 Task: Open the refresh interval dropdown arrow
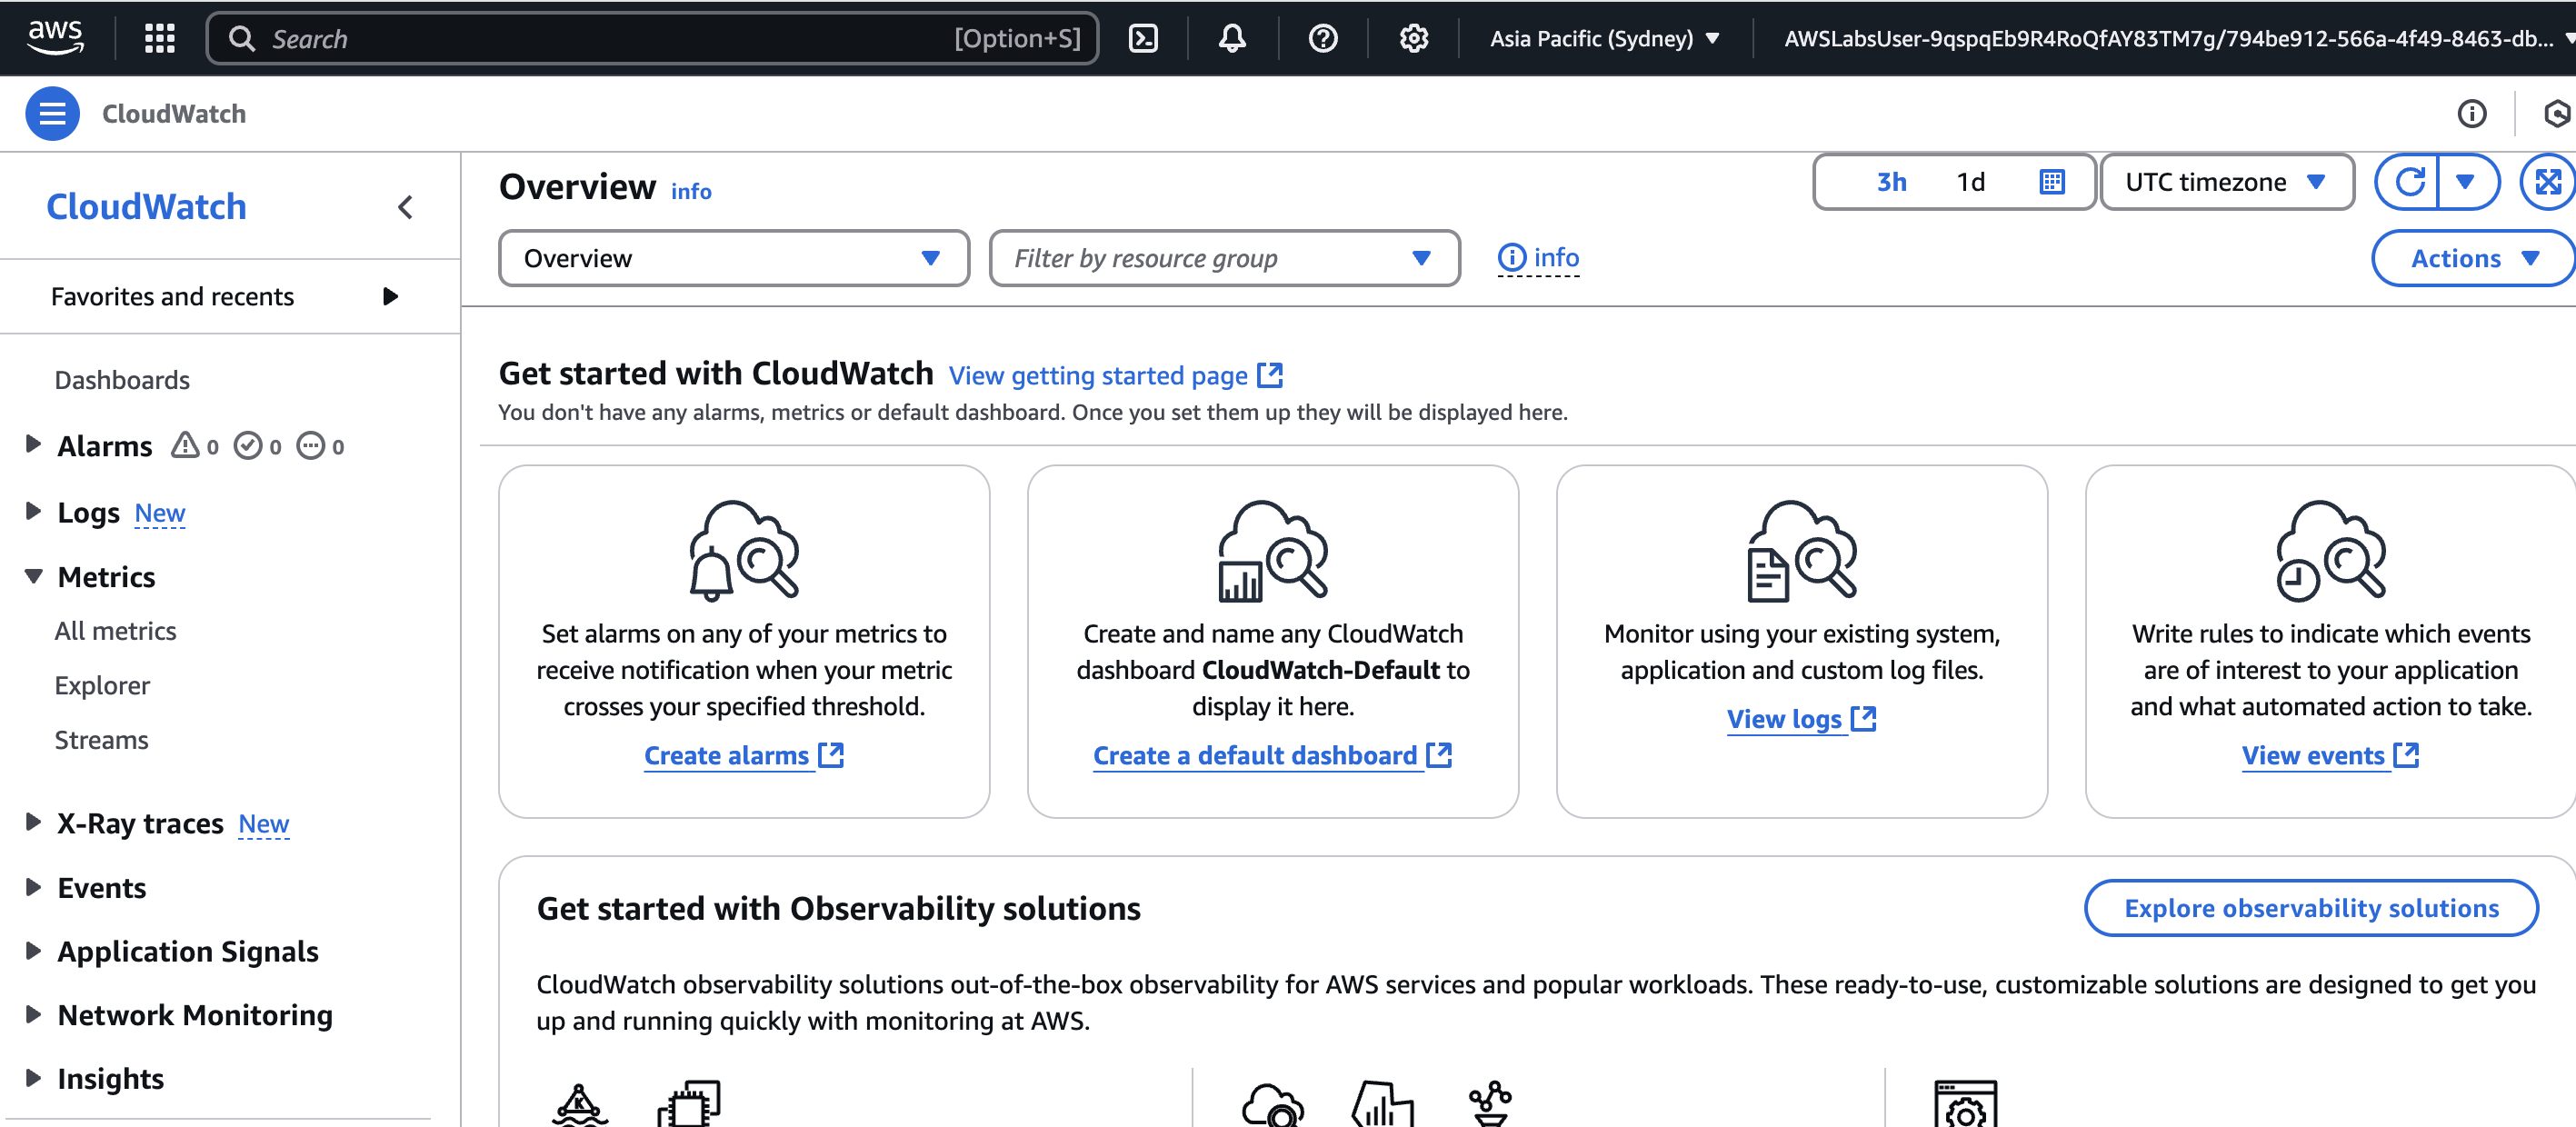[x=2466, y=182]
